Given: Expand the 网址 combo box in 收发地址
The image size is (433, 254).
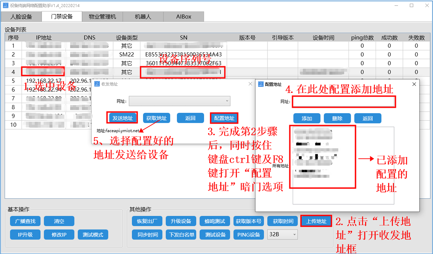Looking at the screenshot, I should [x=180, y=101].
